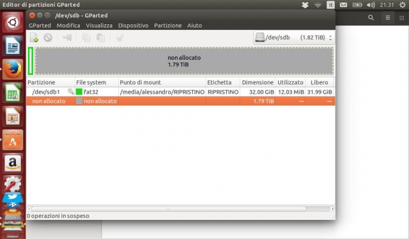Viewport: 409px width, 239px height.
Task: Click the '/media/alessandro/RIPRISTINO' mount point cell
Action: point(162,92)
